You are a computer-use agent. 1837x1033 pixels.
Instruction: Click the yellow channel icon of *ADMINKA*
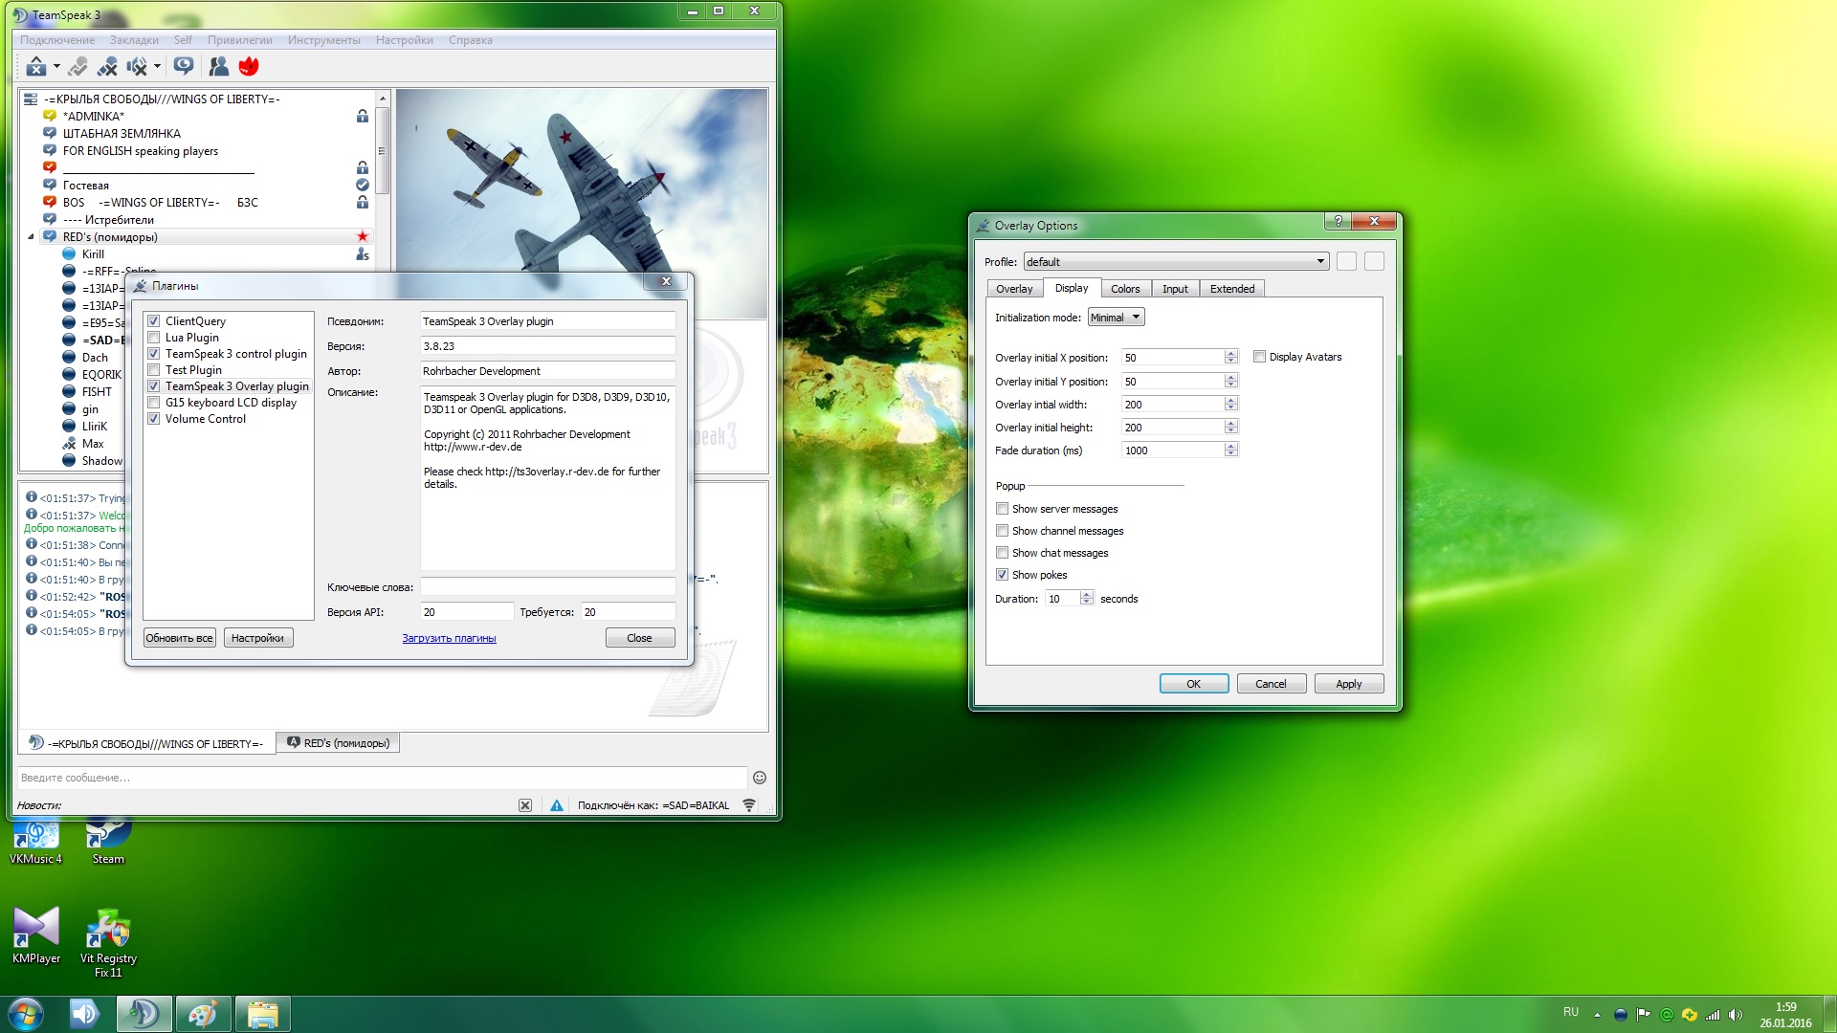point(50,116)
